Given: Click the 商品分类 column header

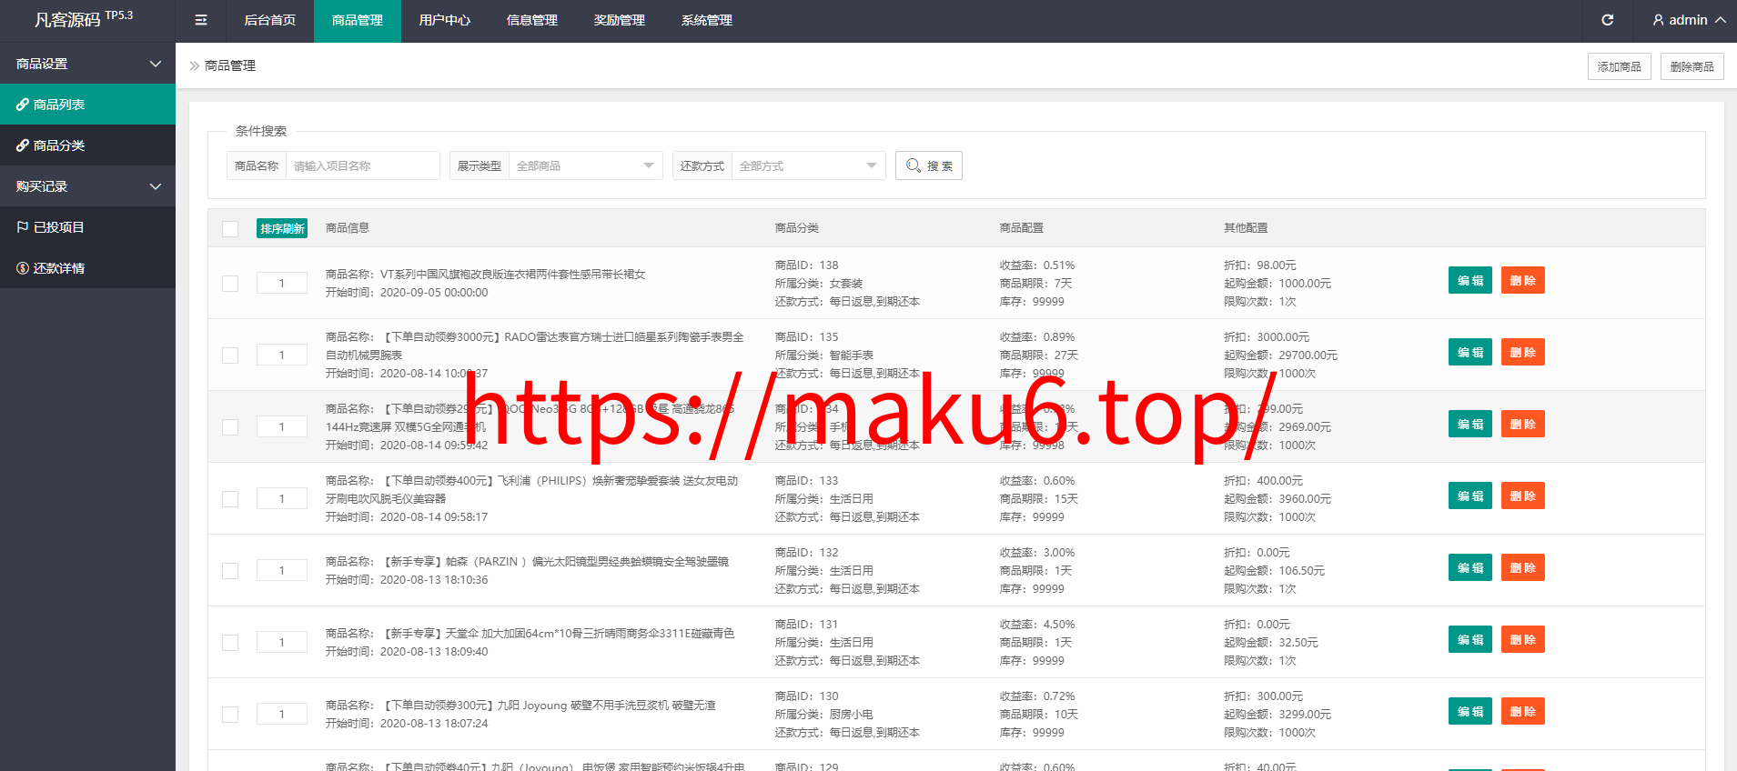Looking at the screenshot, I should (x=797, y=228).
